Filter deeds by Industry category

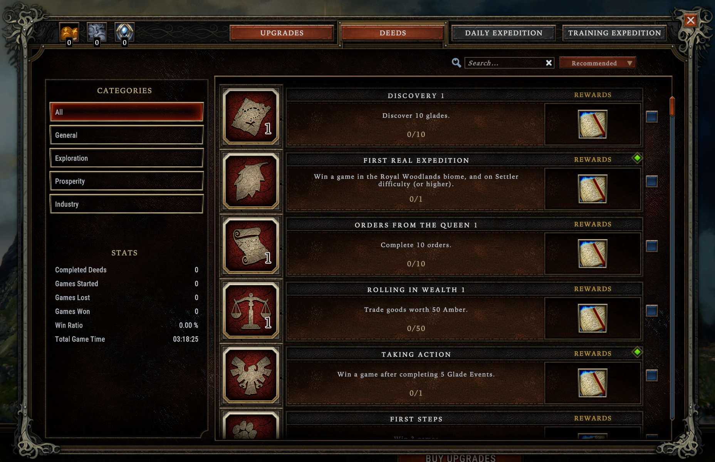pyautogui.click(x=126, y=204)
